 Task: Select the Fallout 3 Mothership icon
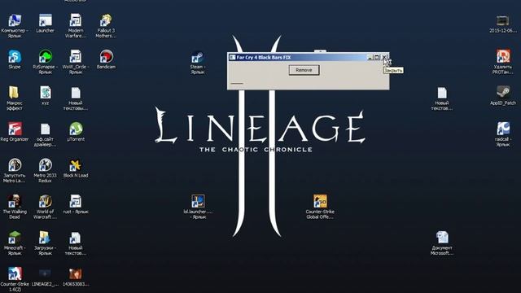106,20
